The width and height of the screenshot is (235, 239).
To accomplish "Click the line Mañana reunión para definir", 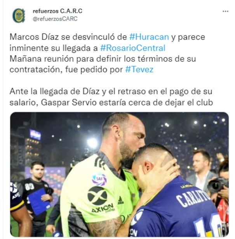I will [x=103, y=59].
